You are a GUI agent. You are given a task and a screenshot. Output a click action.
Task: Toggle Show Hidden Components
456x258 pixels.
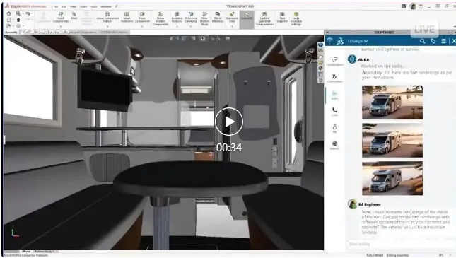point(160,19)
